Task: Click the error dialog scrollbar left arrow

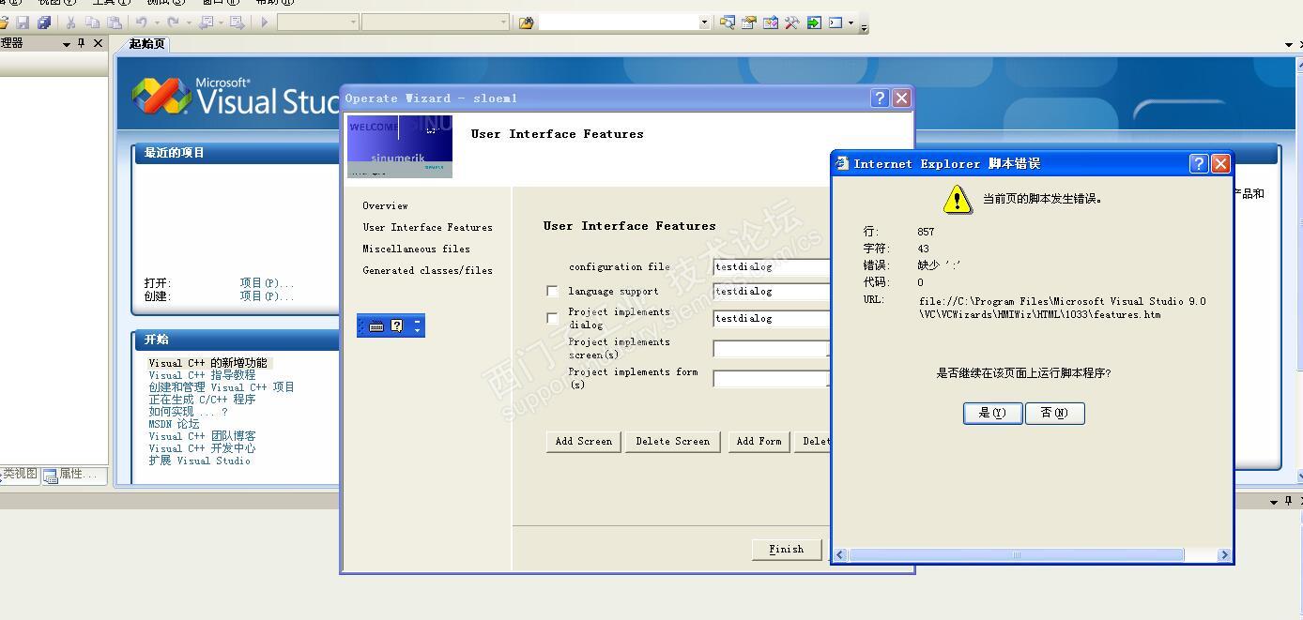Action: click(x=840, y=554)
